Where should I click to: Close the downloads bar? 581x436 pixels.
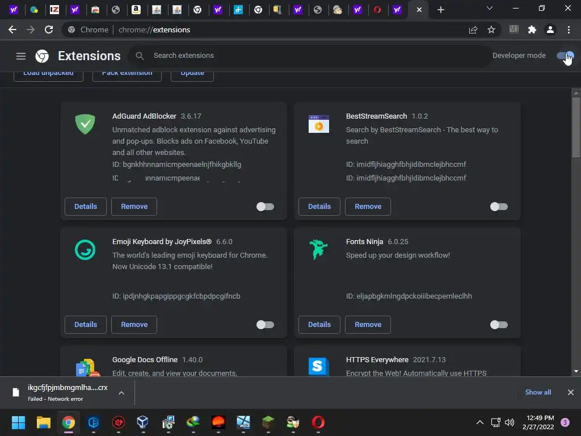571,392
